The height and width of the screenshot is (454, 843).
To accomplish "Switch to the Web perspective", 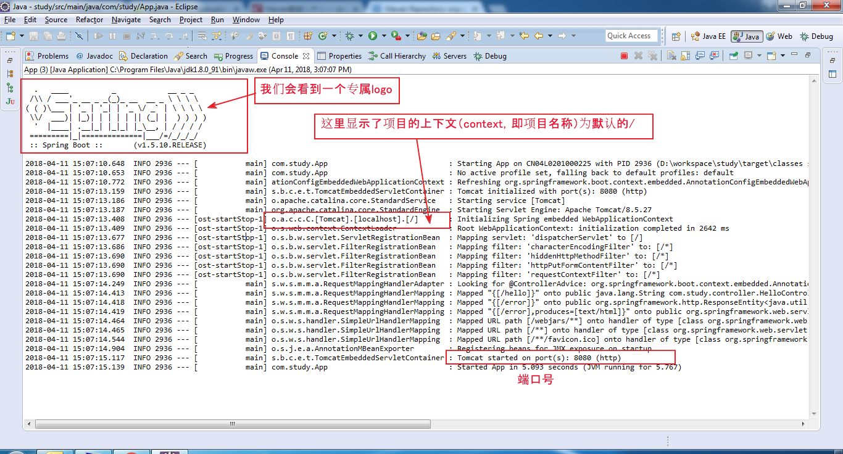I will [779, 36].
